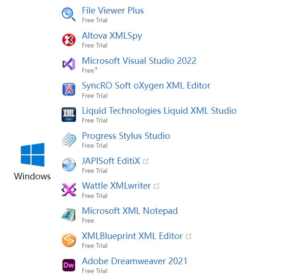The image size is (285, 280).
Task: Click the JAPISoft EditiX globe icon
Action: tap(69, 164)
